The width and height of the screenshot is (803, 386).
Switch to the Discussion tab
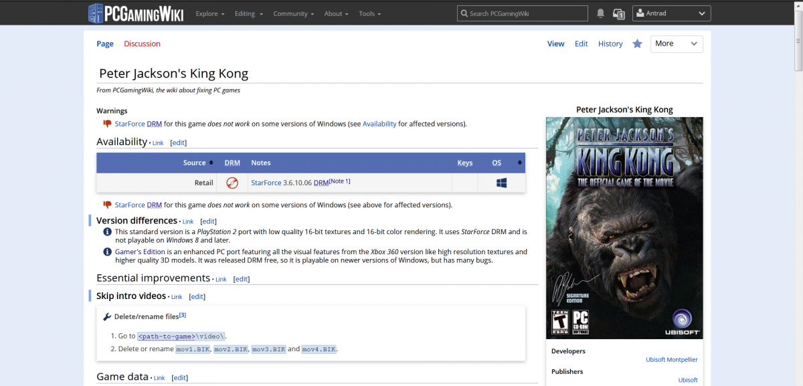pos(142,43)
